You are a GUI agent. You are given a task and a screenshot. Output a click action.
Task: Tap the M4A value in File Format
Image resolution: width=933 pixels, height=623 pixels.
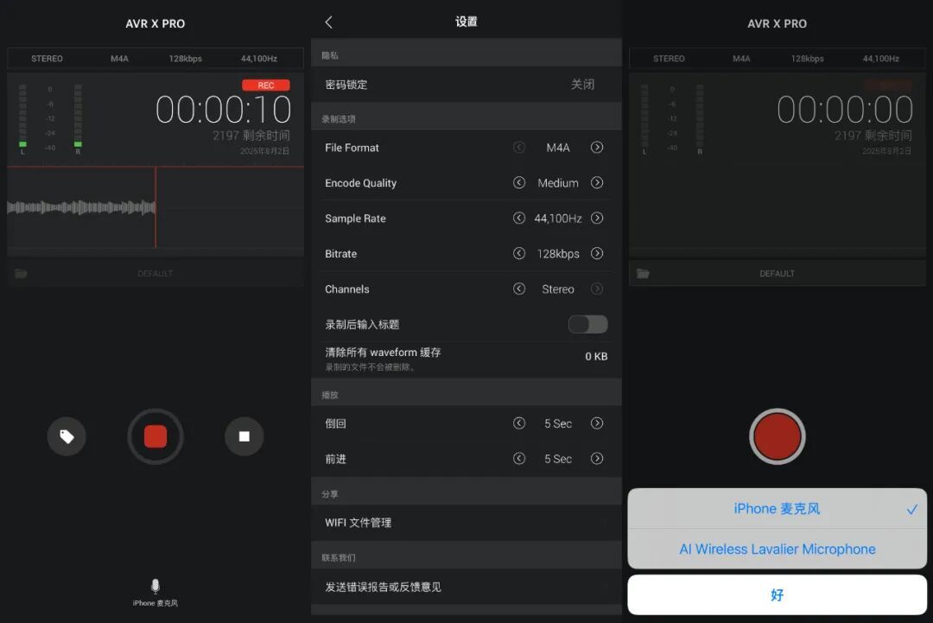(x=558, y=148)
